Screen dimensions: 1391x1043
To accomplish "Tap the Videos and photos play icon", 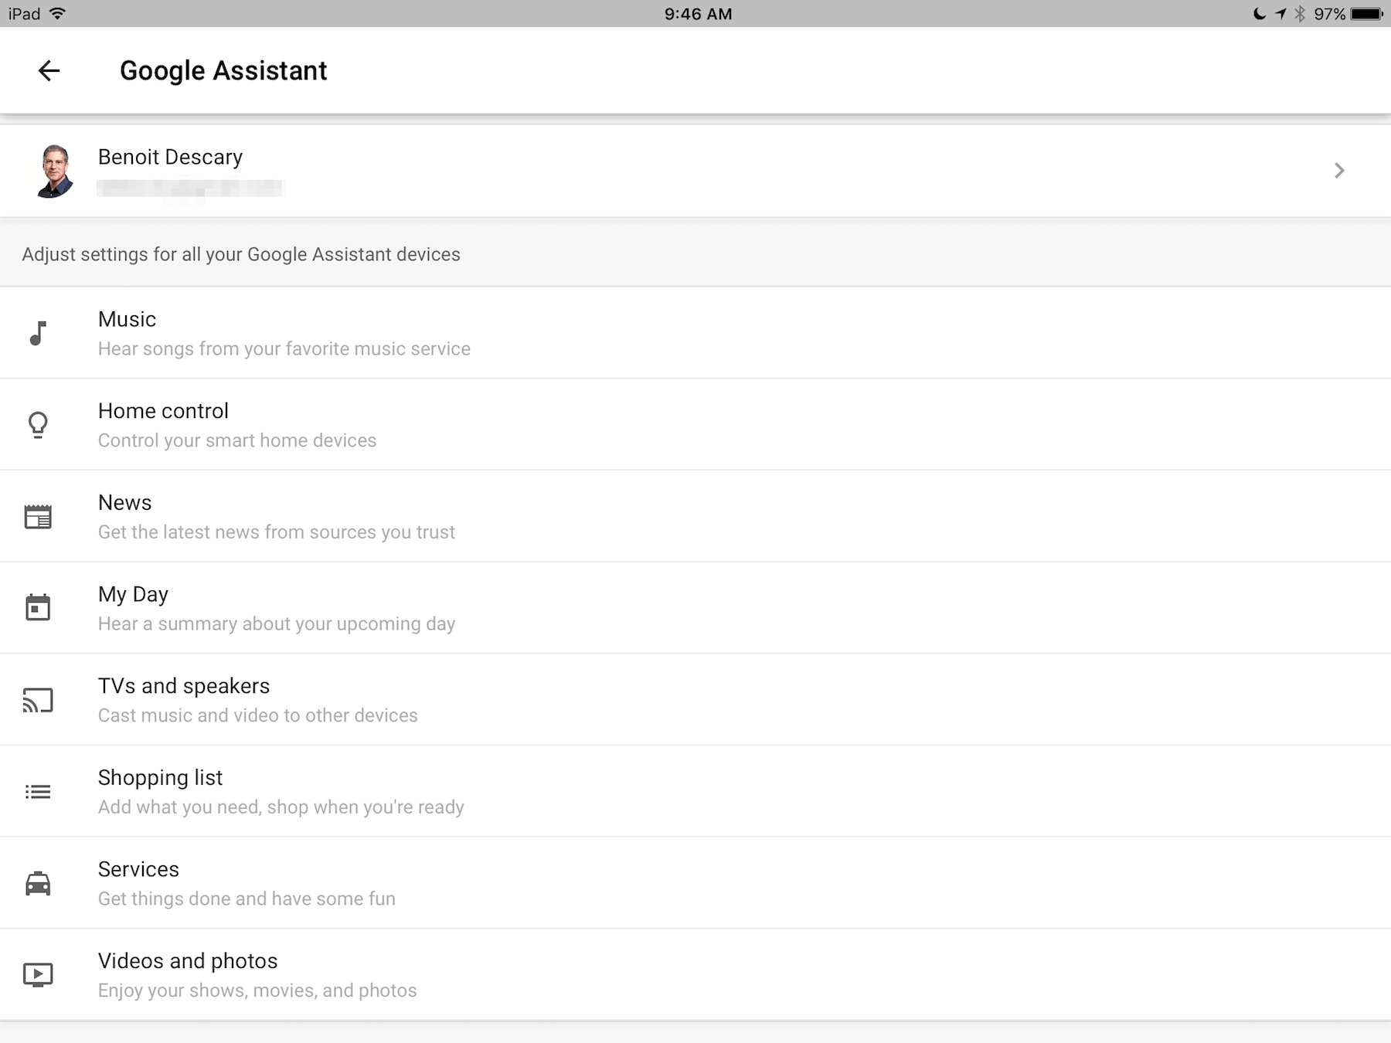I will [x=38, y=975].
